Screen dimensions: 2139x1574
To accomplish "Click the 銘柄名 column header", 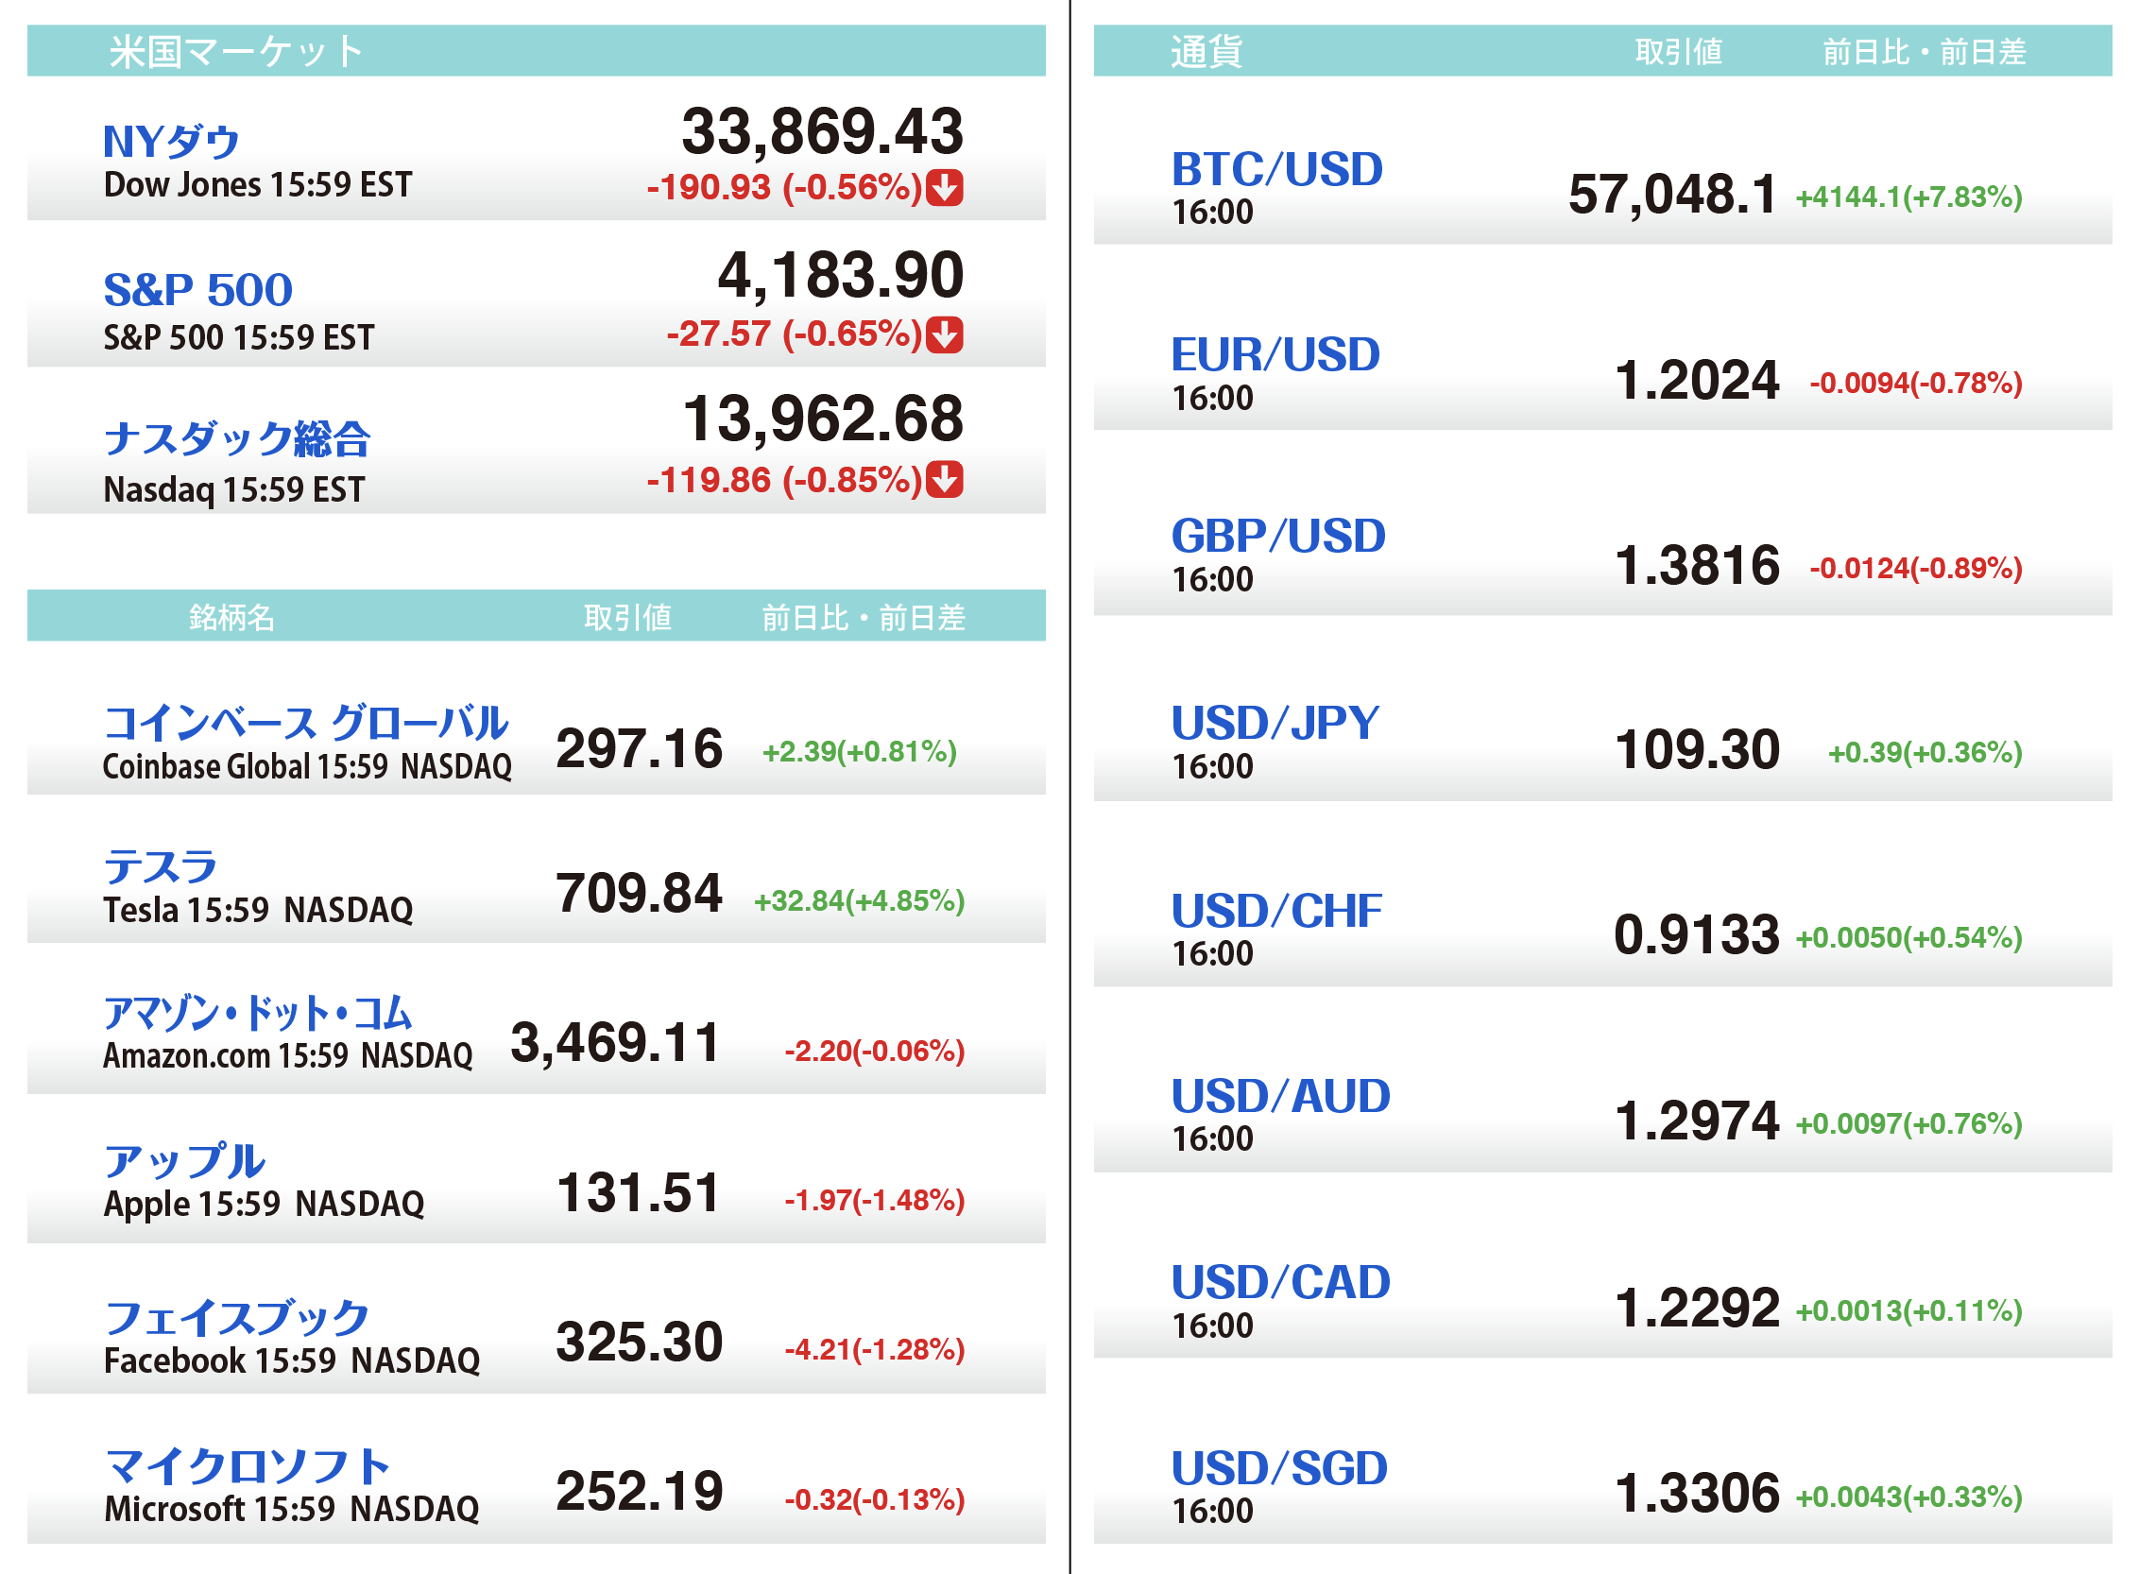I will 231,617.
